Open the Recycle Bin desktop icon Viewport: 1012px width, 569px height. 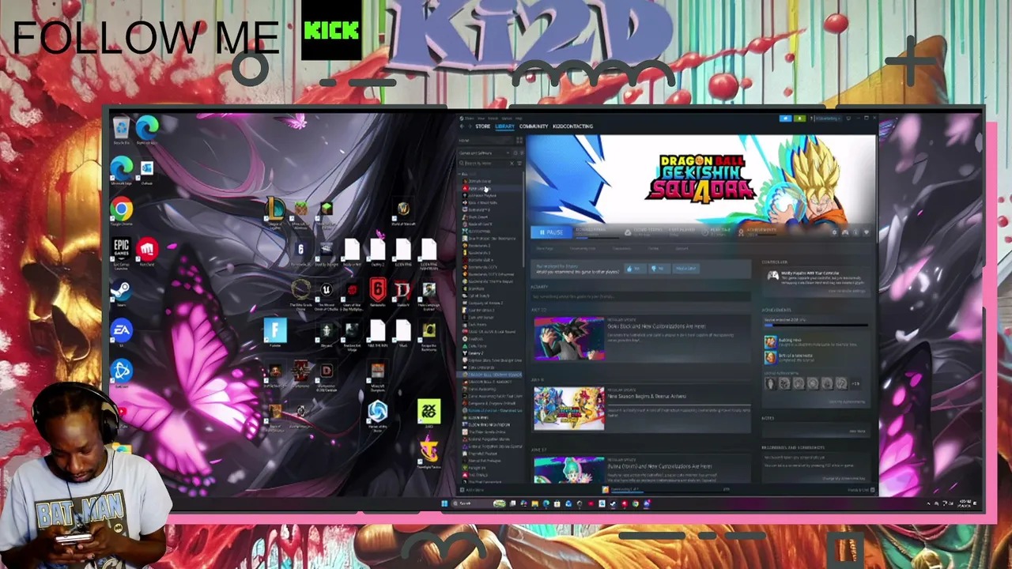[121, 130]
